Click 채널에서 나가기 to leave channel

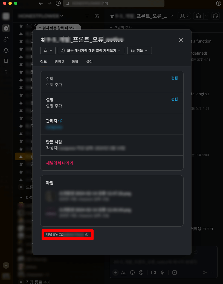pyautogui.click(x=60, y=163)
